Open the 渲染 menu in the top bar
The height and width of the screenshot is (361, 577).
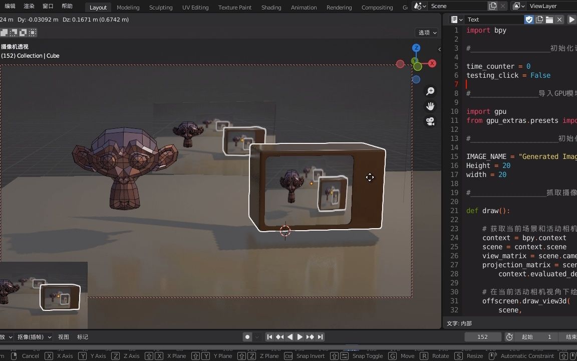(29, 6)
